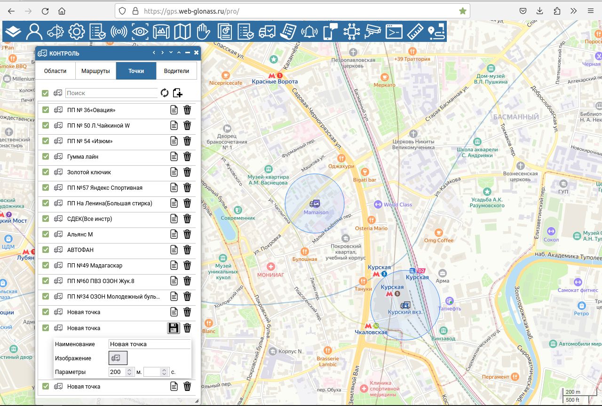Select the Точки tab
This screenshot has height=406, width=602.
[x=136, y=71]
